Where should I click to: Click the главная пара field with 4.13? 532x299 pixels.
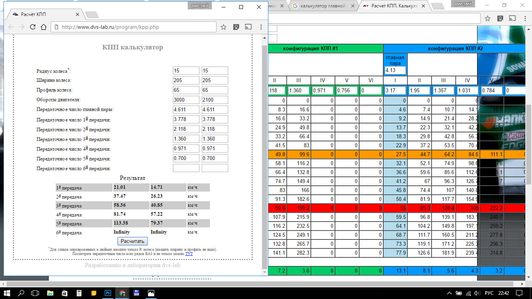point(395,70)
